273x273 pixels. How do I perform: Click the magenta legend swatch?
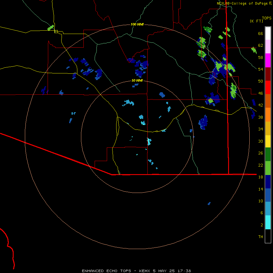[x=268, y=60]
